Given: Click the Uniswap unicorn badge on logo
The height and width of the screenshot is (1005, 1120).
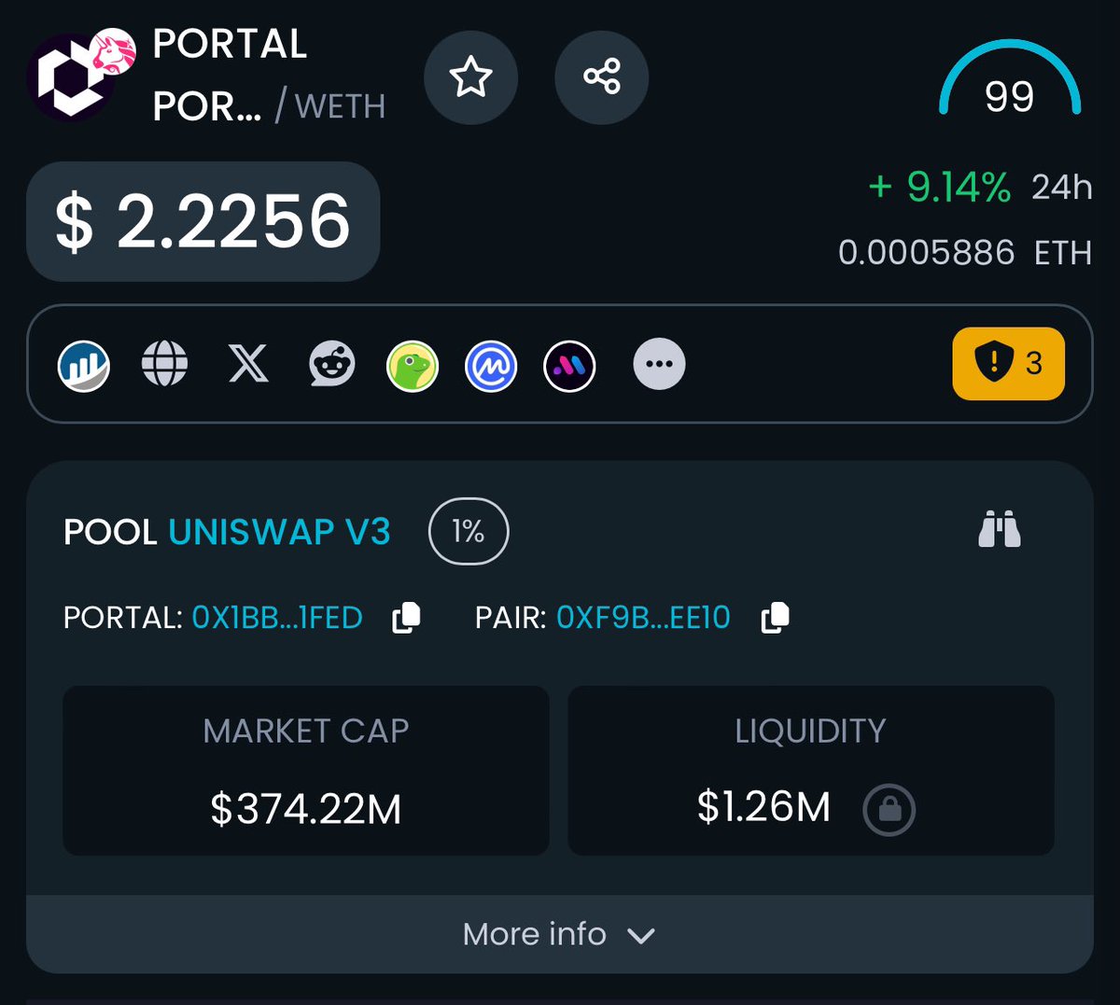Looking at the screenshot, I should pyautogui.click(x=114, y=52).
